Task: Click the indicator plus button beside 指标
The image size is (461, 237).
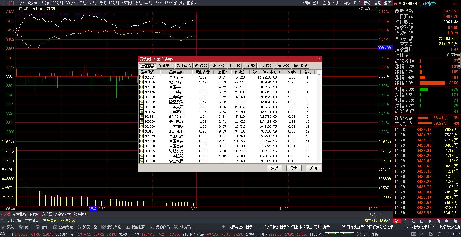Action: (382, 214)
